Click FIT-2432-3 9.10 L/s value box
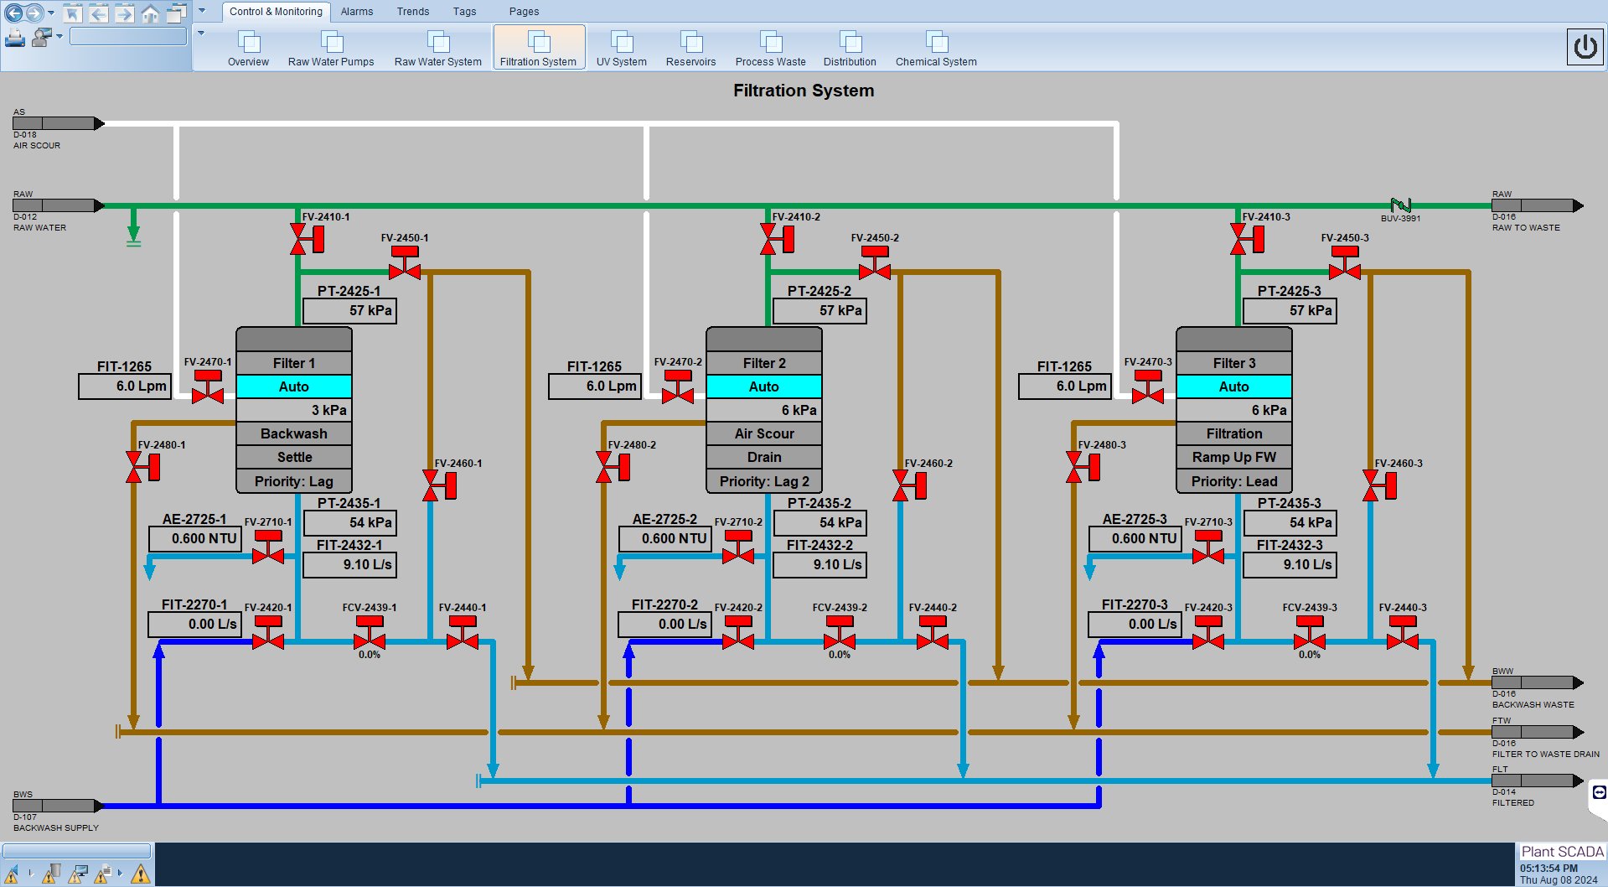The height and width of the screenshot is (887, 1608). [x=1290, y=565]
